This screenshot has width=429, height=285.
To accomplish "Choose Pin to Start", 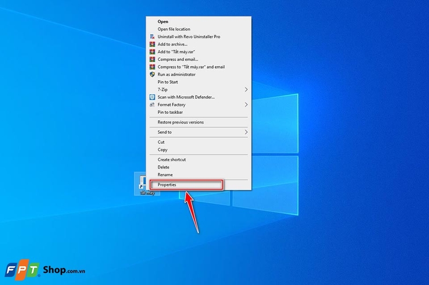I will point(198,82).
